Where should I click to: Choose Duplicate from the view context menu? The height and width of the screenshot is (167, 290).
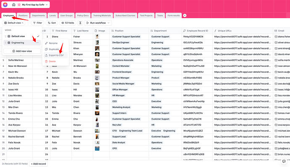point(55,49)
